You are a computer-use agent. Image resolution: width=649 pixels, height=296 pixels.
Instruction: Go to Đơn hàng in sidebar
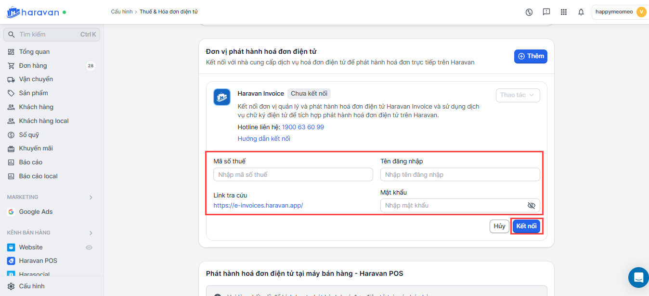33,66
